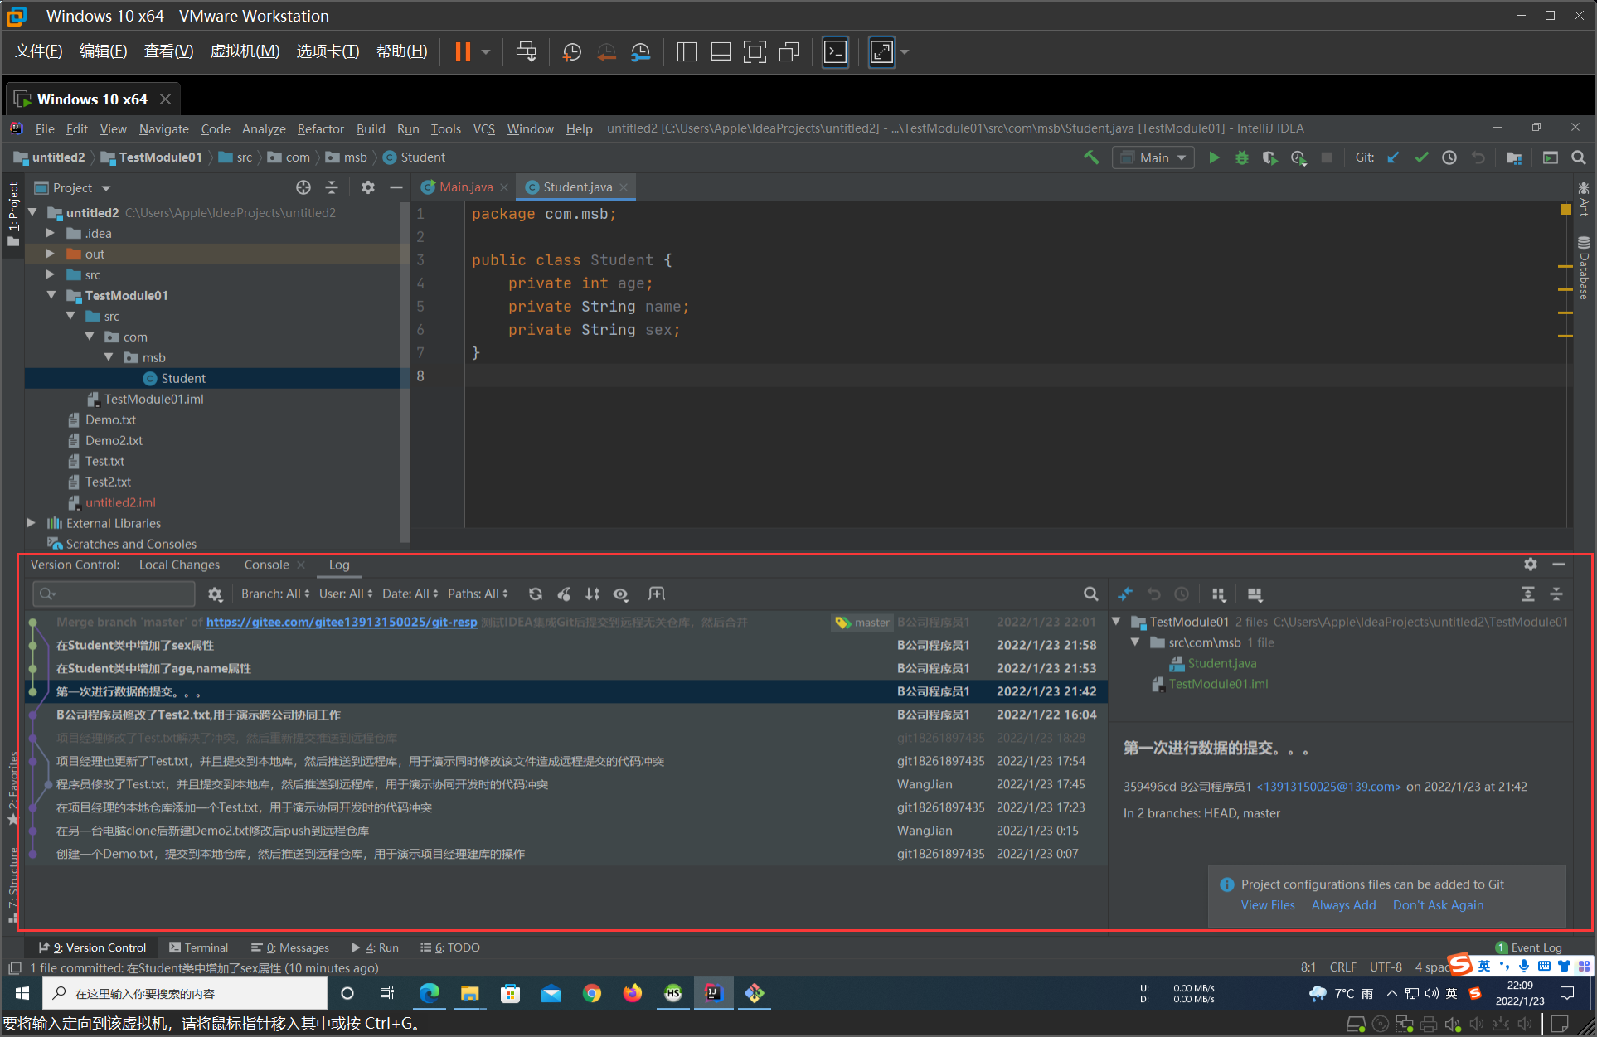Click the Git Update Project blue arrow

coord(1393,157)
